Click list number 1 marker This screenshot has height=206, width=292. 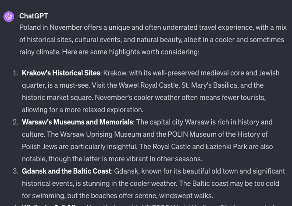15,73
